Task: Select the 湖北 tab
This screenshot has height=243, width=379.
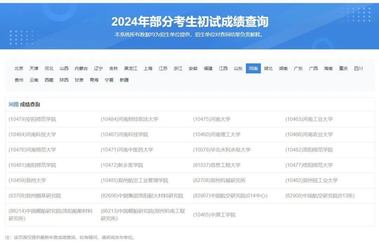Action: tap(268, 69)
